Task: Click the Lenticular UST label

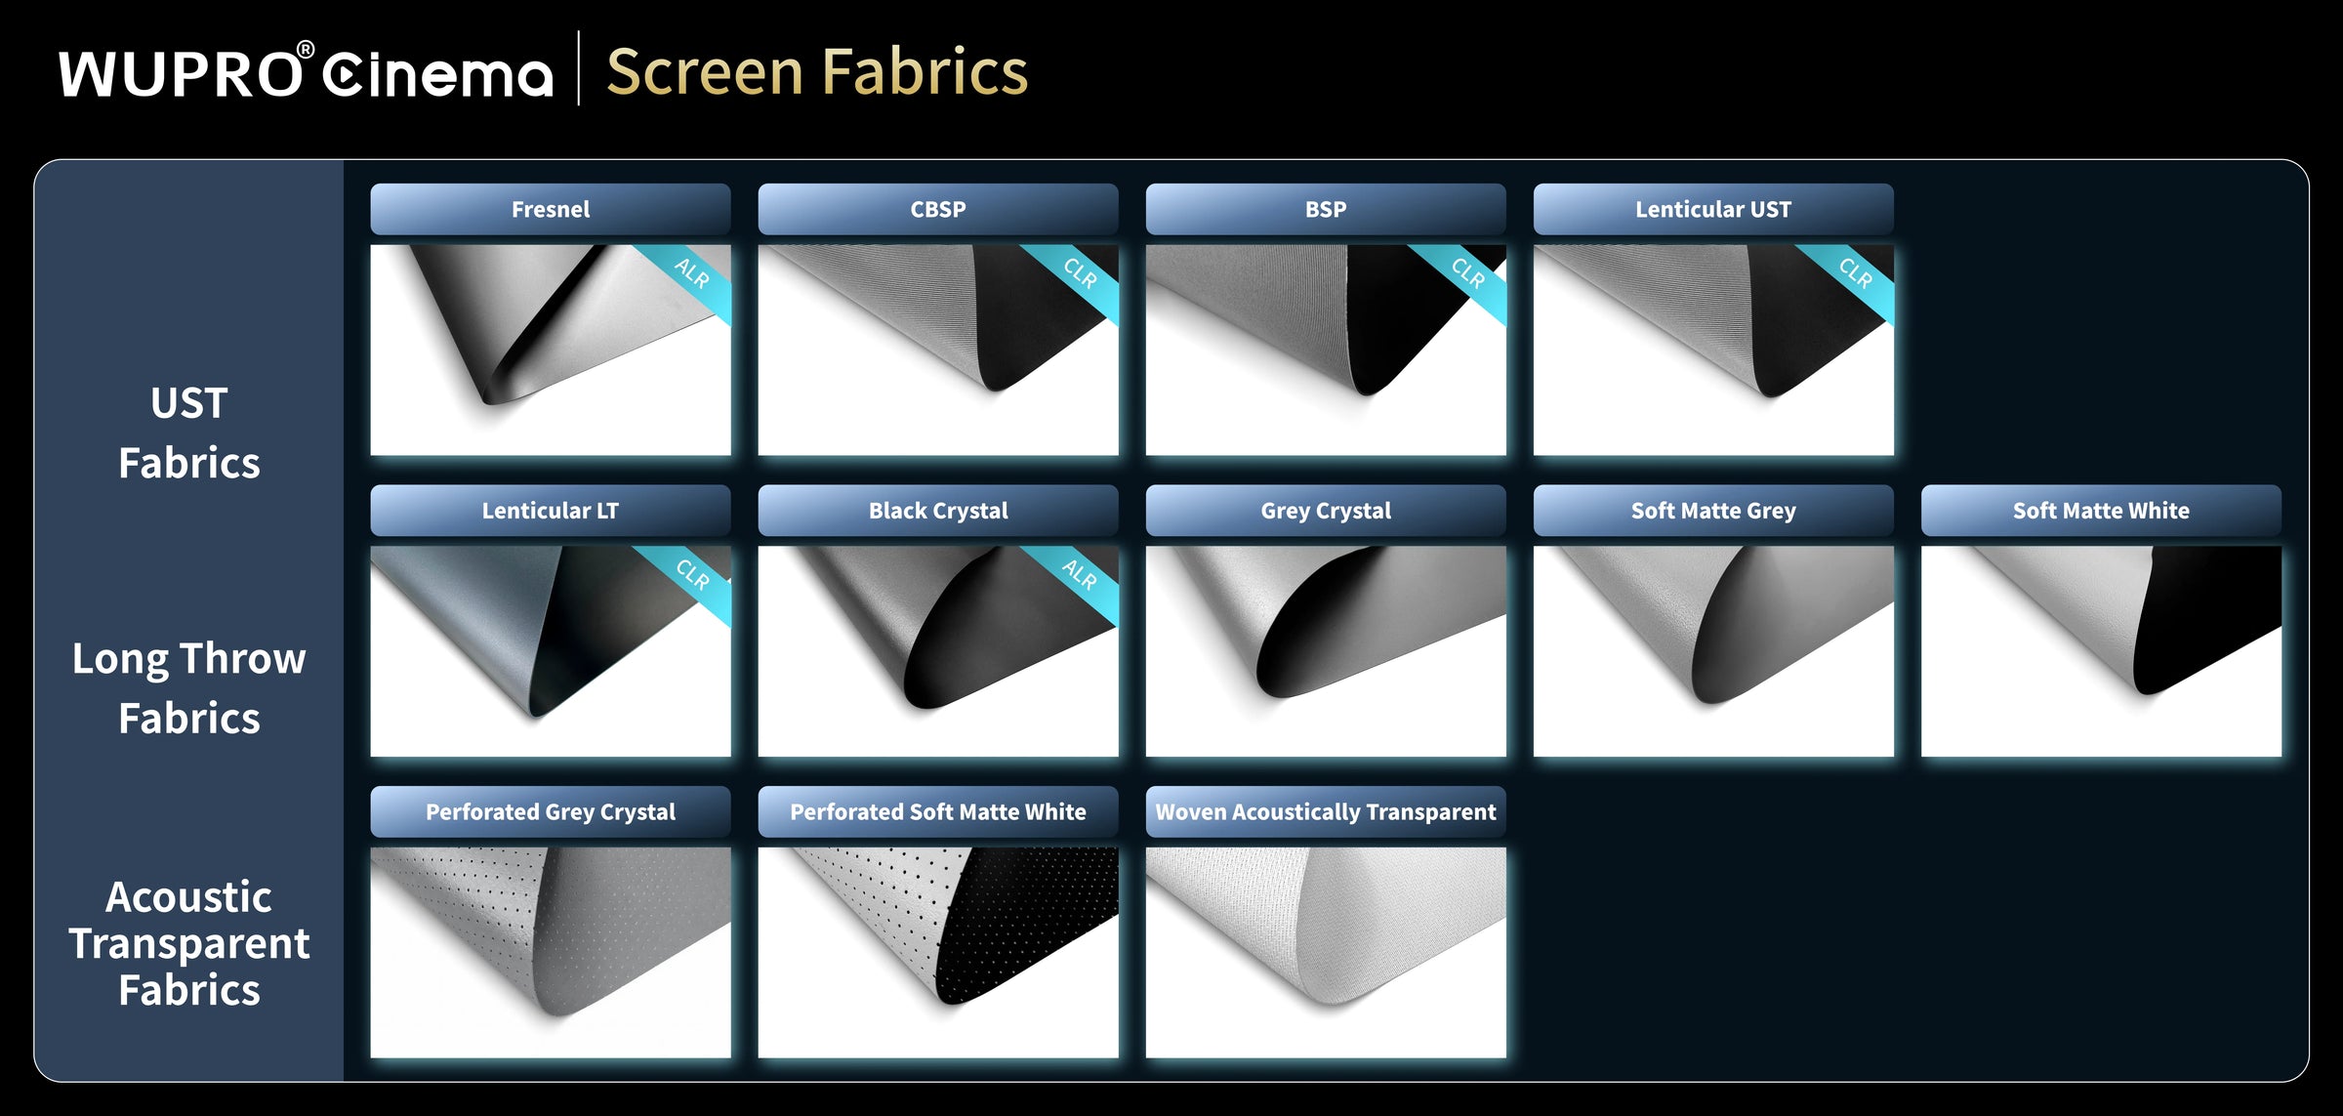Action: click(x=1713, y=209)
